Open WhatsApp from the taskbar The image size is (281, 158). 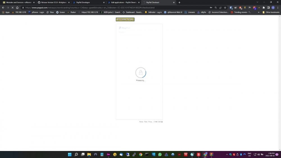tap(160, 154)
